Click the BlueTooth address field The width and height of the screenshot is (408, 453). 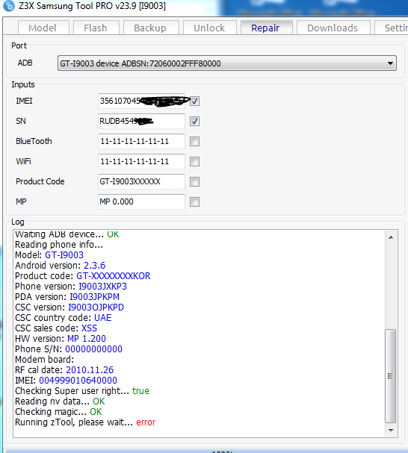[141, 142]
